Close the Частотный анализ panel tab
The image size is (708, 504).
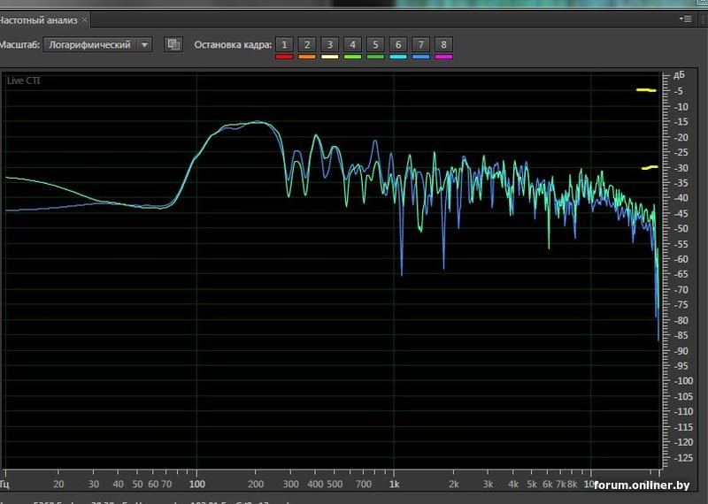tap(83, 19)
